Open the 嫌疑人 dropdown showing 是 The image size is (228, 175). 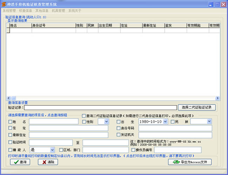(x=52, y=150)
